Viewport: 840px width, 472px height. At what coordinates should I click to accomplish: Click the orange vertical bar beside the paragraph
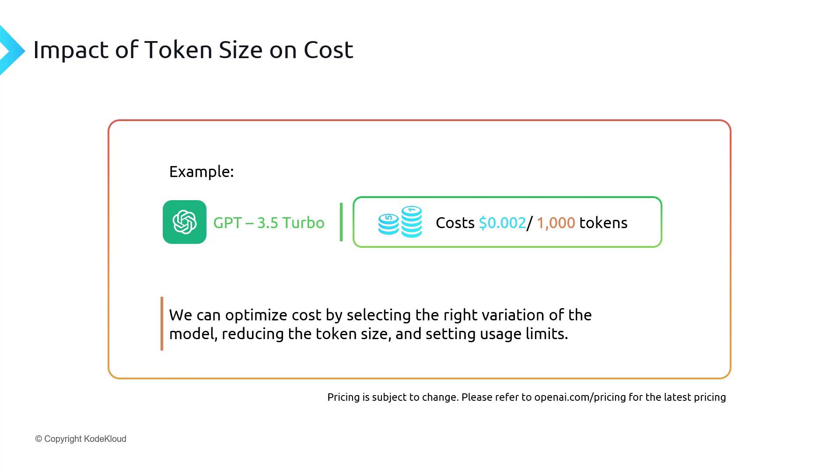tap(162, 324)
